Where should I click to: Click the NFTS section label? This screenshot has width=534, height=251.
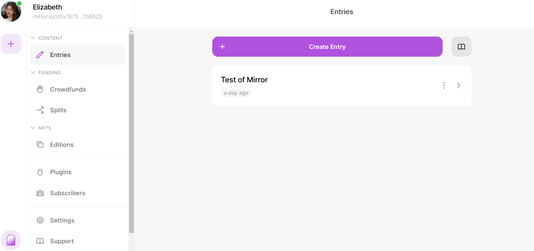pos(45,128)
